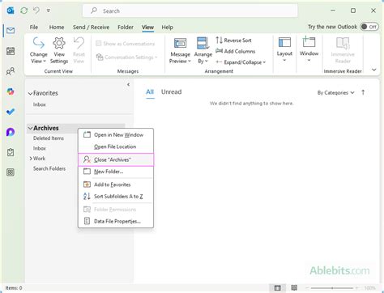Choose Open File Location
The height and width of the screenshot is (293, 384).
(x=116, y=146)
